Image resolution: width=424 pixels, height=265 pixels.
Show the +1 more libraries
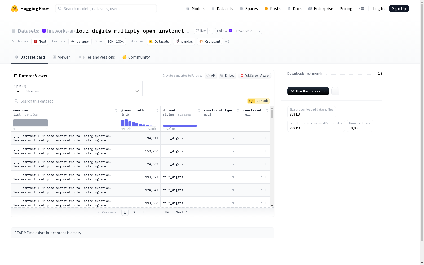(x=227, y=41)
